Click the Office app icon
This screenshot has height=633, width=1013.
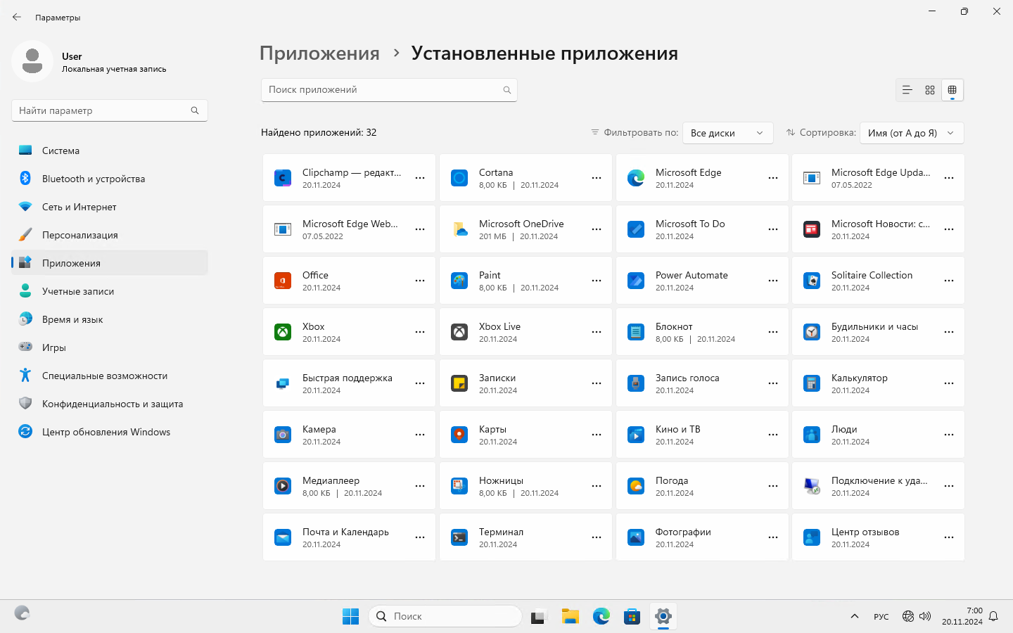pos(283,281)
